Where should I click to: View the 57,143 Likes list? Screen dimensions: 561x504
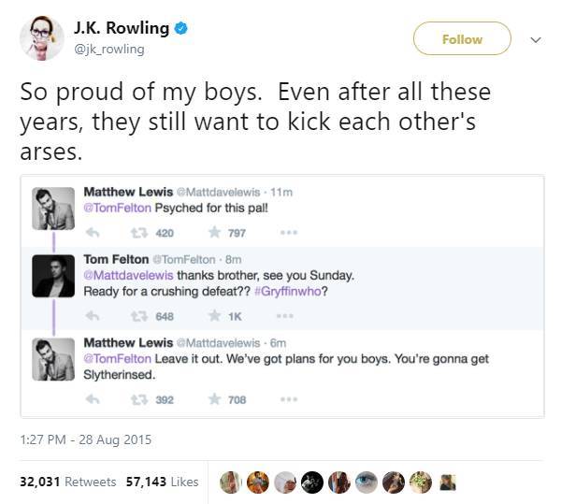click(162, 482)
